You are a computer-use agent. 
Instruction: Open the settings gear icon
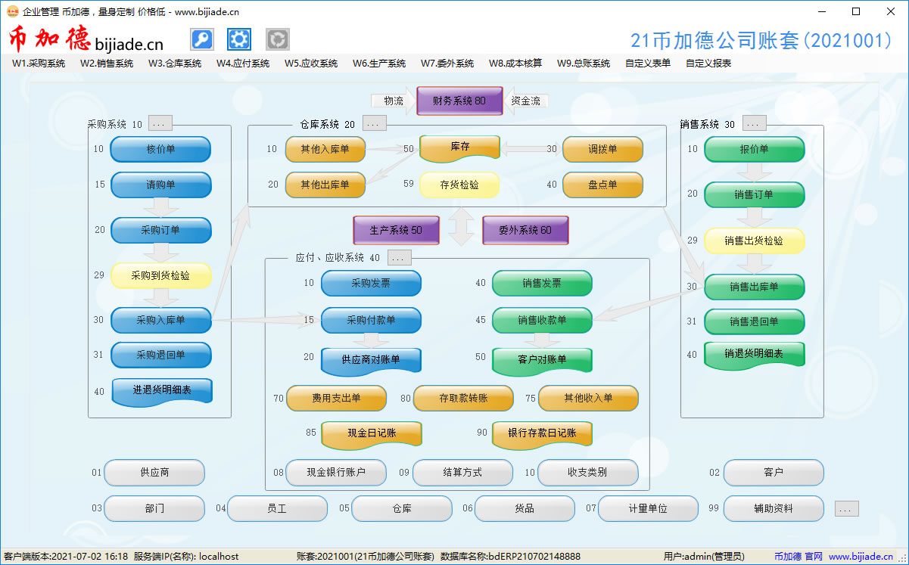coord(239,39)
